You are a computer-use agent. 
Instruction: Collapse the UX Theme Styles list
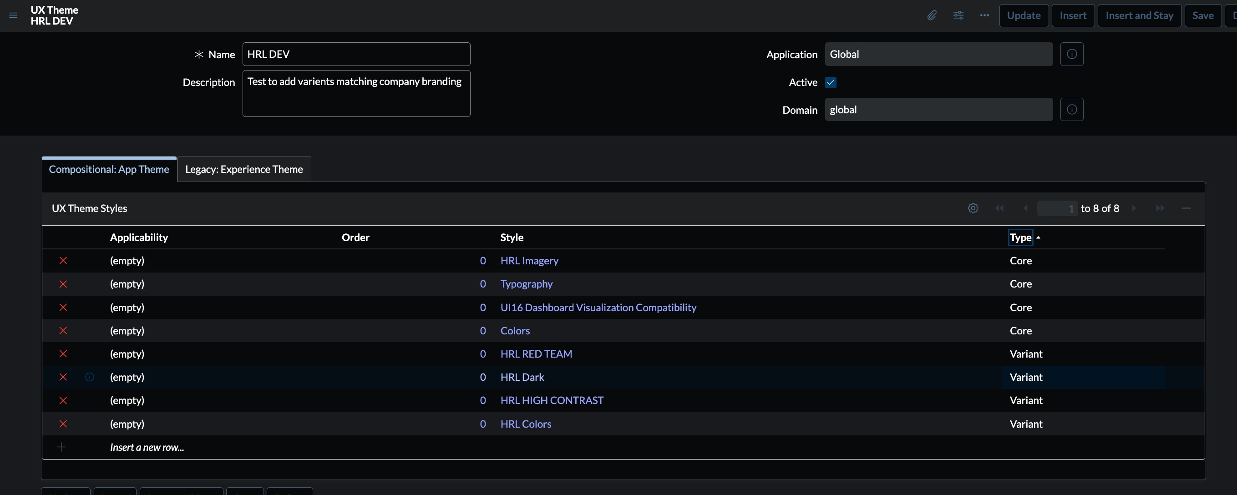(1187, 208)
